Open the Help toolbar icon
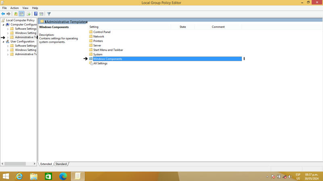Image resolution: width=323 pixels, height=181 pixels. (36, 14)
